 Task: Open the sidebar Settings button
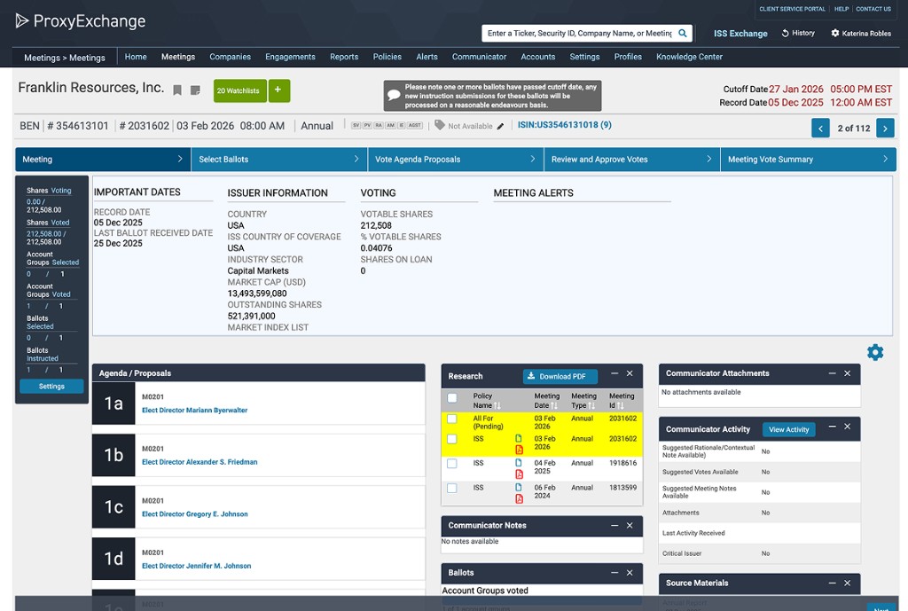[x=51, y=387]
